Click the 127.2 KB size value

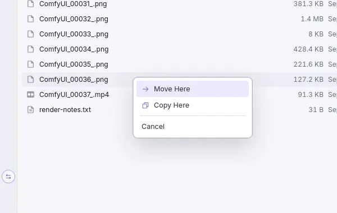[308, 80]
